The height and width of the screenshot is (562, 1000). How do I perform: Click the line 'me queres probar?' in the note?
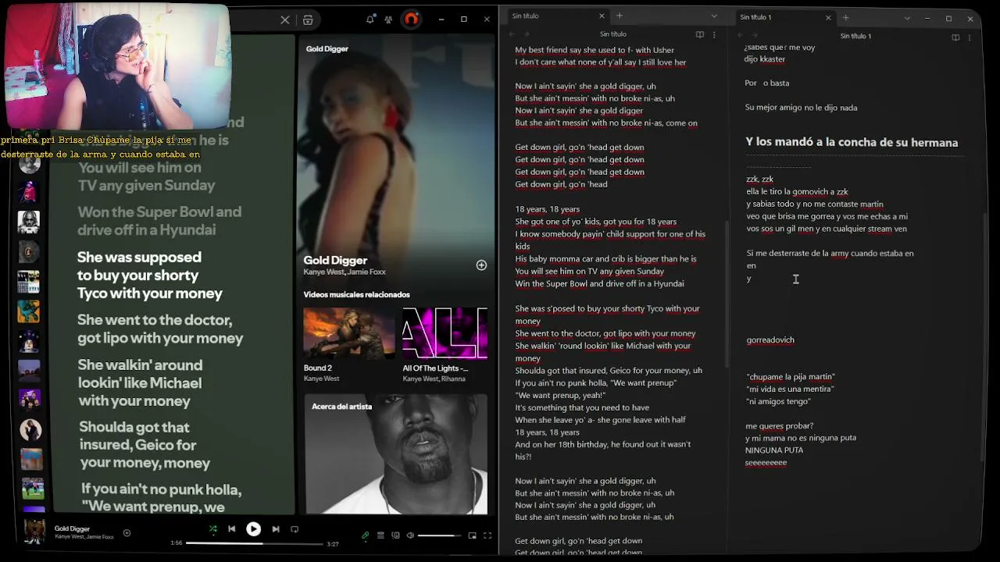(779, 425)
